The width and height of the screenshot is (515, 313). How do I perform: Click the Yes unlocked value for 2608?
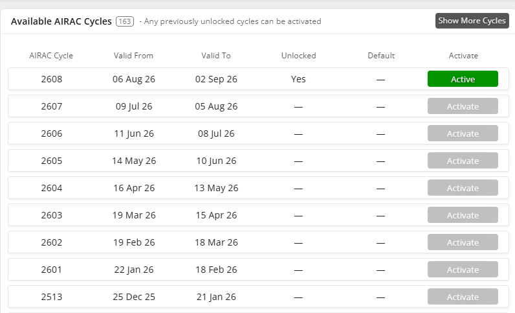[x=298, y=79]
